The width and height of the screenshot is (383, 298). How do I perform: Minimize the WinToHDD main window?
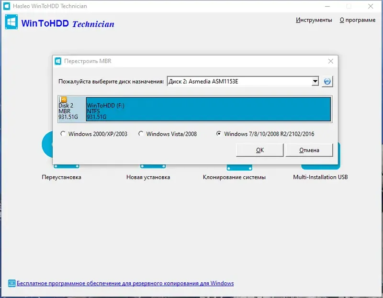click(x=327, y=6)
